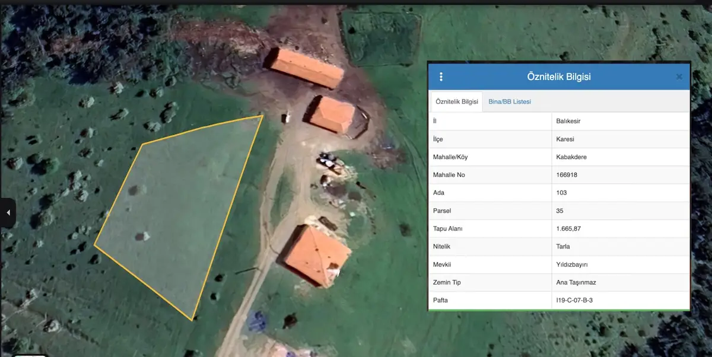Select the Nitelik field label
This screenshot has height=357, width=712.
pyautogui.click(x=442, y=246)
